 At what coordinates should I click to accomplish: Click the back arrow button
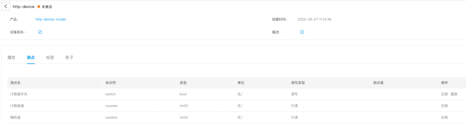coord(6,6)
